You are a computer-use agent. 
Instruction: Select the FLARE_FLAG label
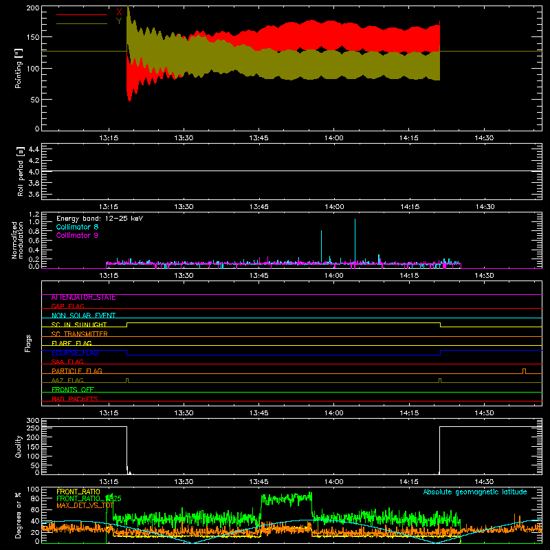pos(71,343)
